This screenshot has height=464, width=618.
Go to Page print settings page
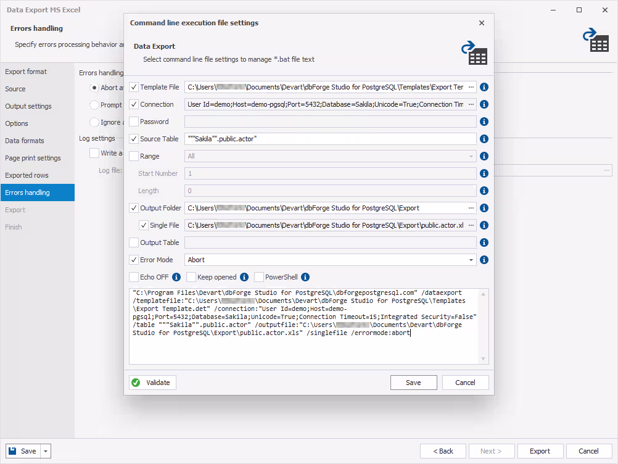[x=38, y=158]
